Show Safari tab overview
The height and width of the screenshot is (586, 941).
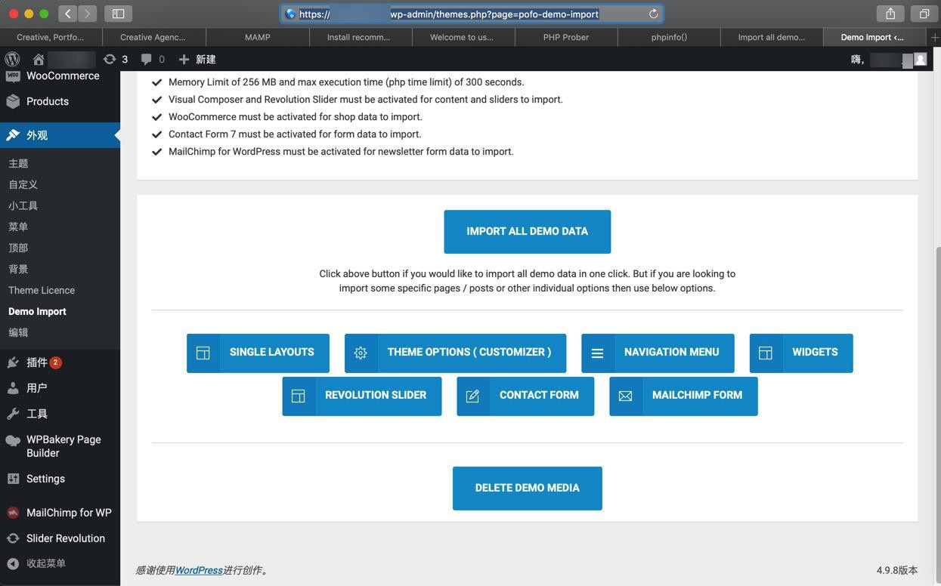(x=924, y=14)
